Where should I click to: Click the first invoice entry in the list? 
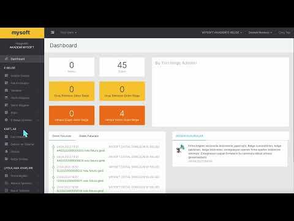105,149
